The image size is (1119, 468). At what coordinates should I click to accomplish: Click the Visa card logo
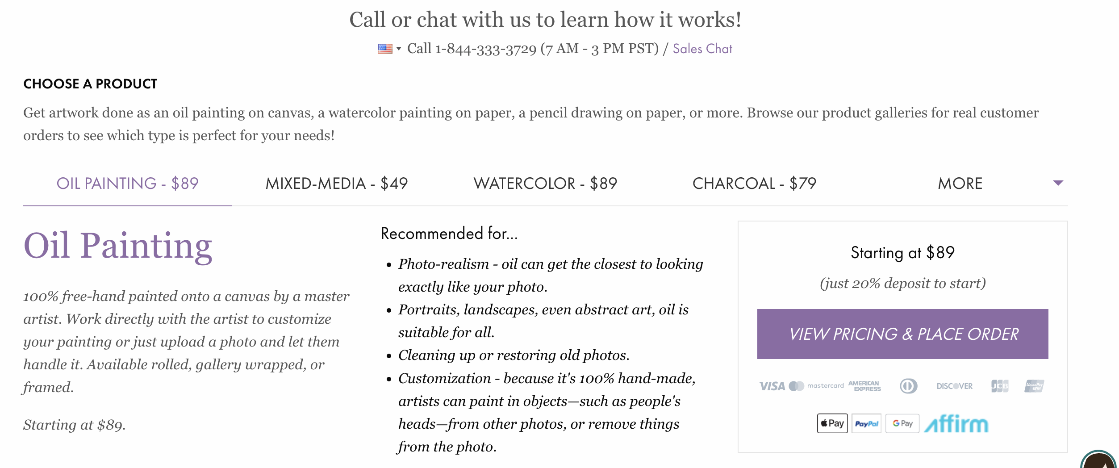click(x=772, y=386)
